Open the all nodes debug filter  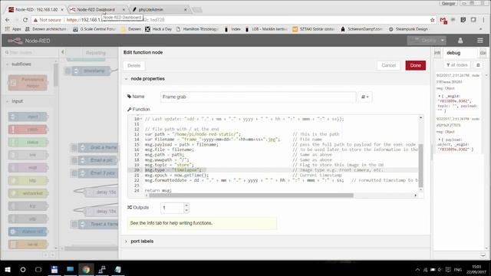tap(457, 64)
